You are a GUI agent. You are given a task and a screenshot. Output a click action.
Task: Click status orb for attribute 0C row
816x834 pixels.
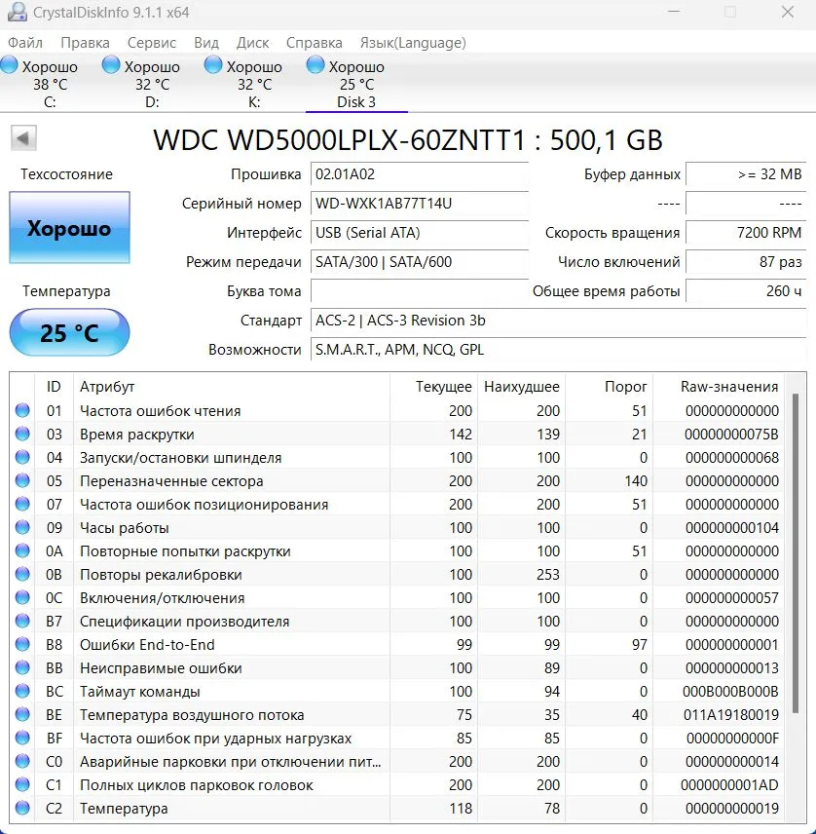click(x=22, y=598)
